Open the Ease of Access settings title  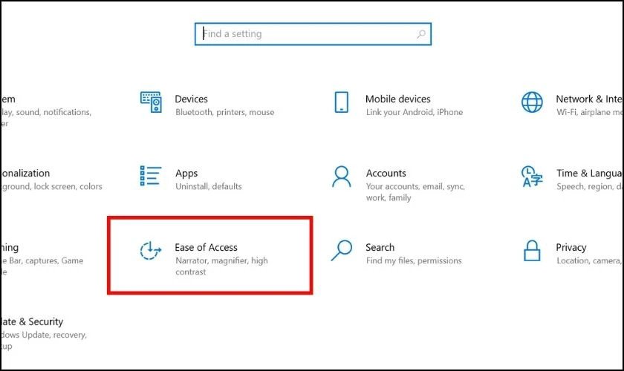pyautogui.click(x=206, y=247)
